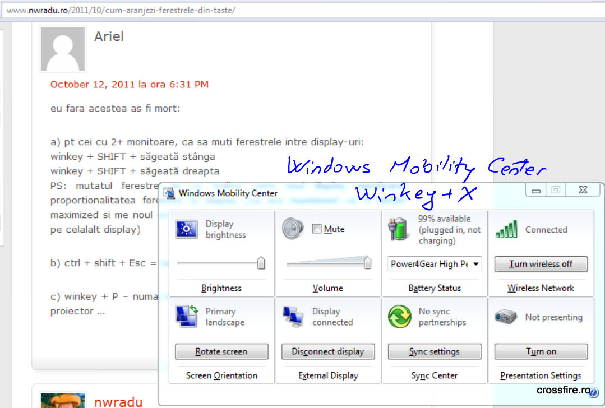Image resolution: width=605 pixels, height=408 pixels.
Task: Click the Display brightness sun icon
Action: click(187, 229)
